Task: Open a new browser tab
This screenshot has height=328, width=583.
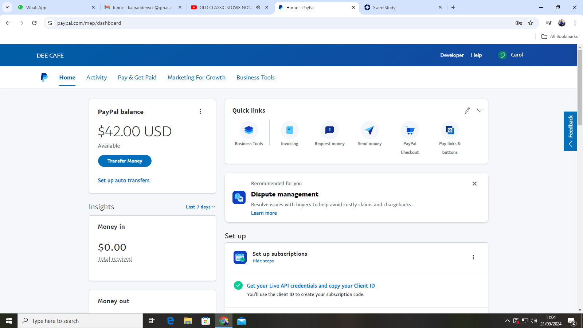Action: tap(453, 7)
